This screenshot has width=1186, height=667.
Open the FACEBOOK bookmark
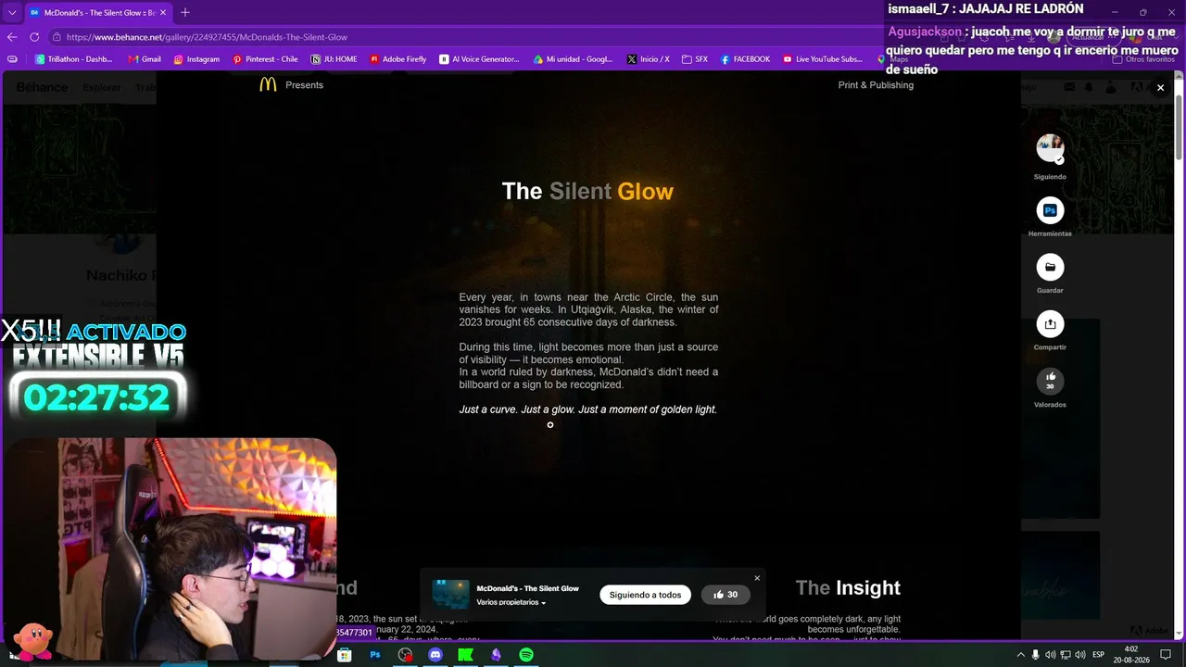pos(745,59)
